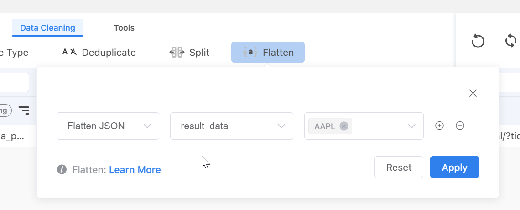Select the Deduplicate tool
Image resolution: width=520 pixels, height=210 pixels.
tap(99, 52)
